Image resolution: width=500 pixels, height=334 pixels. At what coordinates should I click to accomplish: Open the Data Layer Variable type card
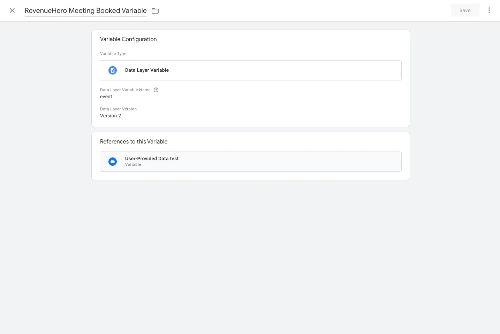(x=250, y=70)
